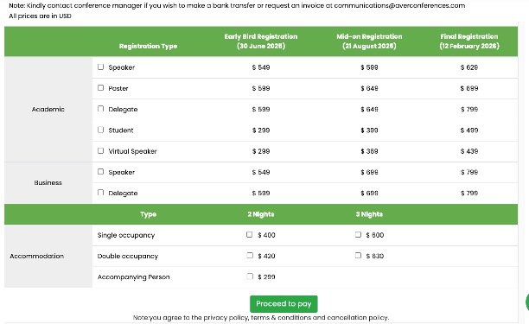Click the Registration Type column header
Viewport: 529px width, 324px height.
click(148, 46)
